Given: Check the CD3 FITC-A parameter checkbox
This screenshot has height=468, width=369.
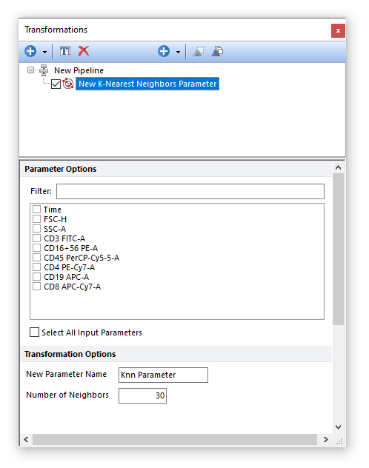Looking at the screenshot, I should pos(37,238).
